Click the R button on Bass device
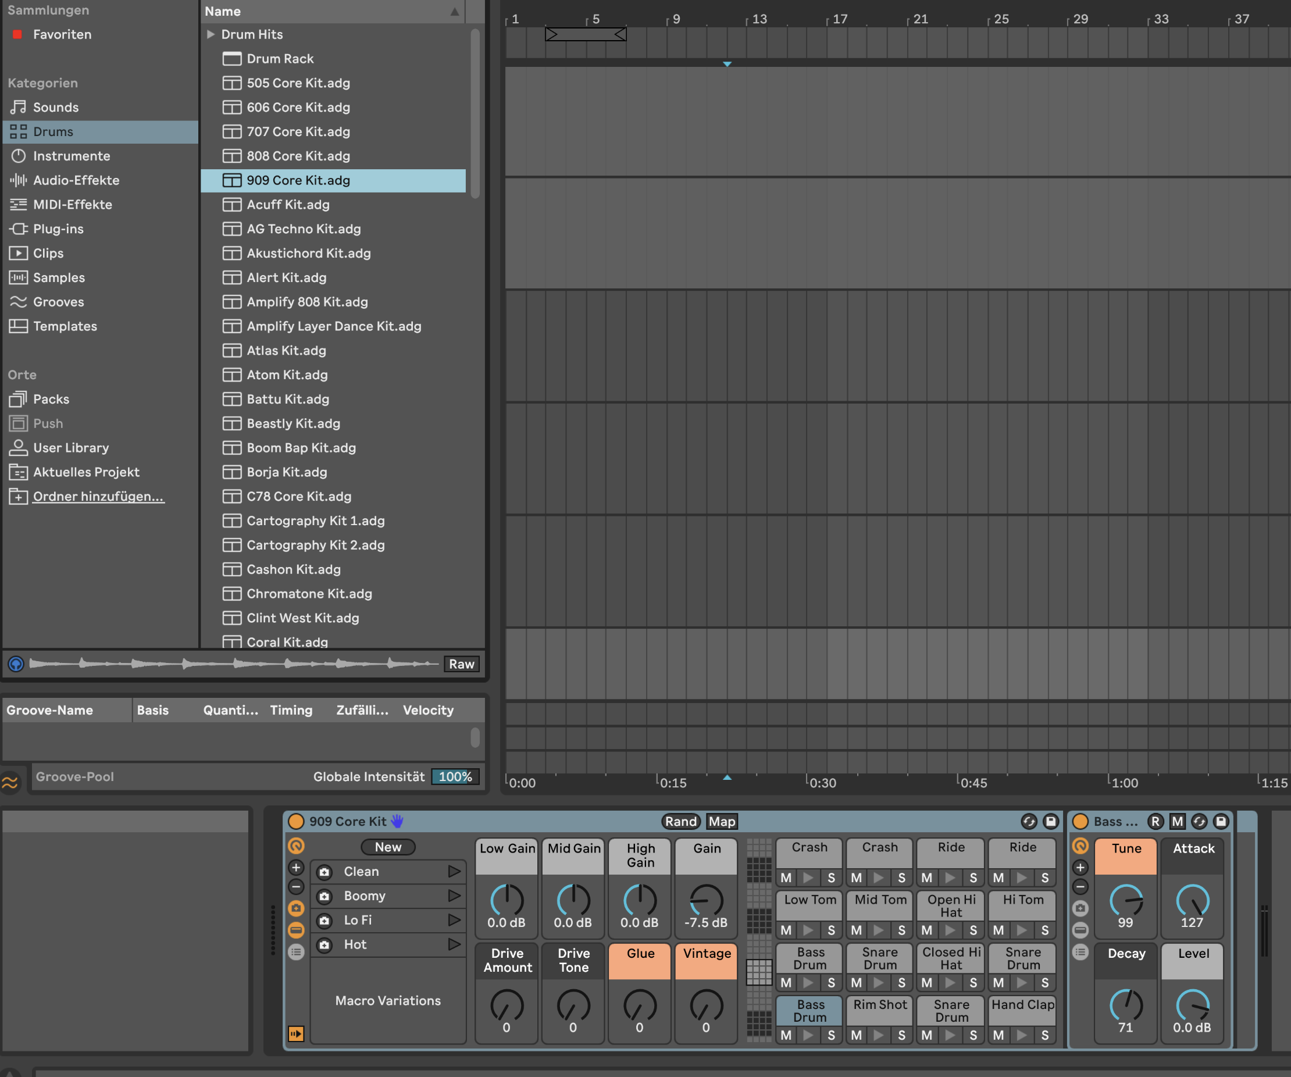The image size is (1291, 1077). (1155, 821)
